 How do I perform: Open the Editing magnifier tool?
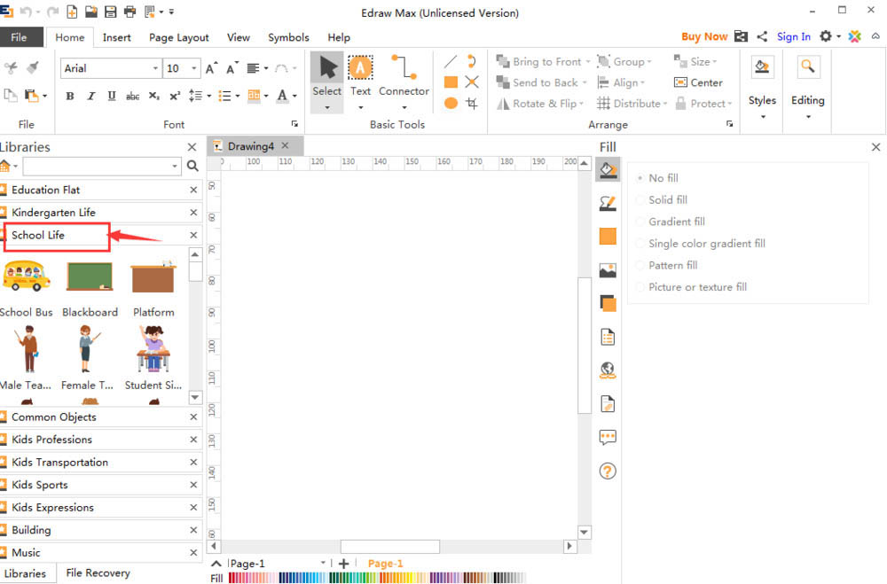pos(807,67)
